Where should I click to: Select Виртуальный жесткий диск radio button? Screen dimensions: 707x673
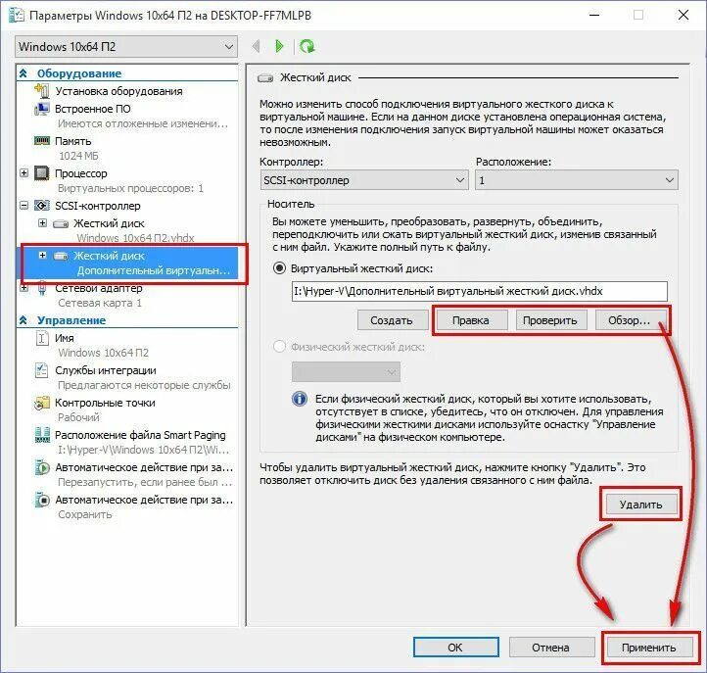click(279, 268)
